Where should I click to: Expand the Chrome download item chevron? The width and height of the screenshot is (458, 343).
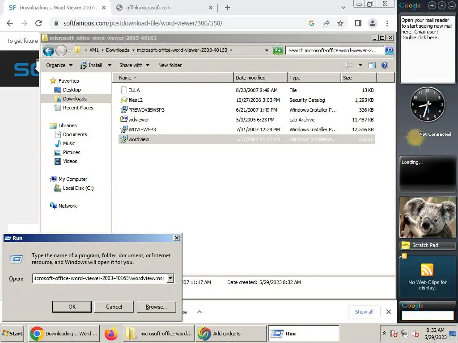coord(199,312)
